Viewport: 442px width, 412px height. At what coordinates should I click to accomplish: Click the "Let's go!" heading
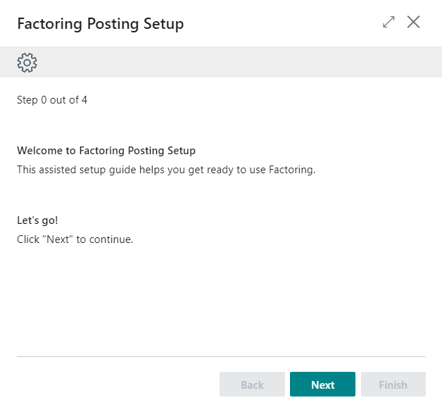pyautogui.click(x=37, y=220)
